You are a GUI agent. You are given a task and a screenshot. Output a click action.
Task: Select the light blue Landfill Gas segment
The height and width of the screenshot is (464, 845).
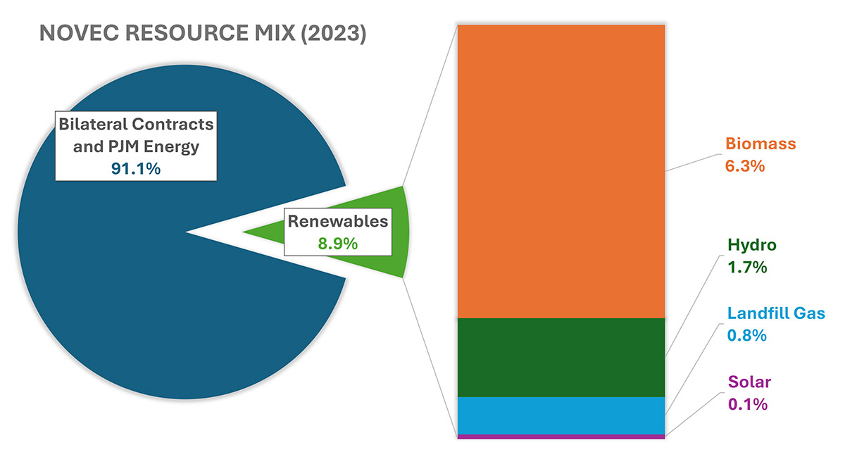point(561,415)
